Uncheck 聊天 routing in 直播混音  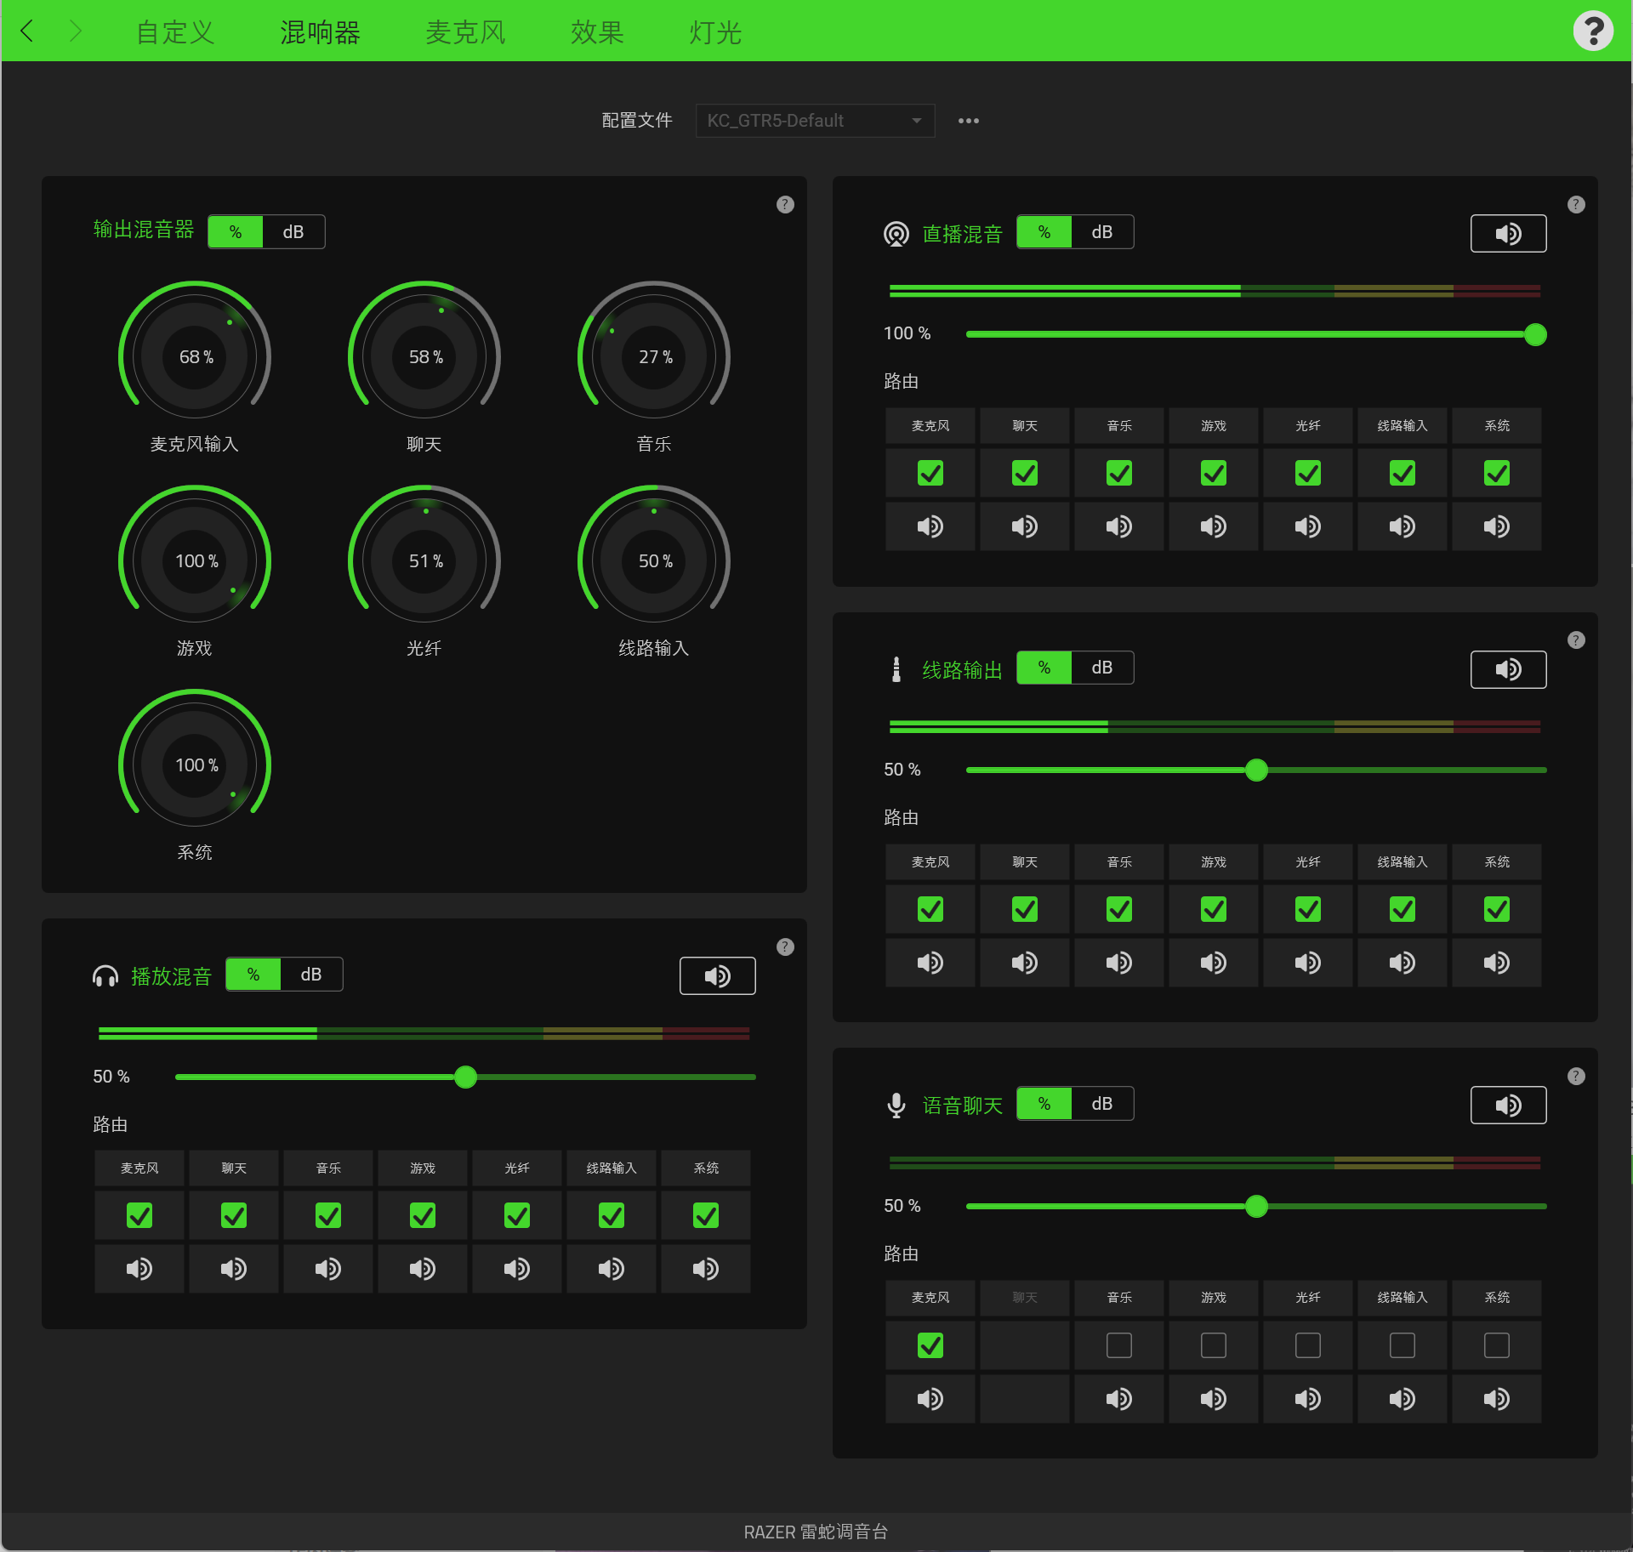click(1024, 473)
